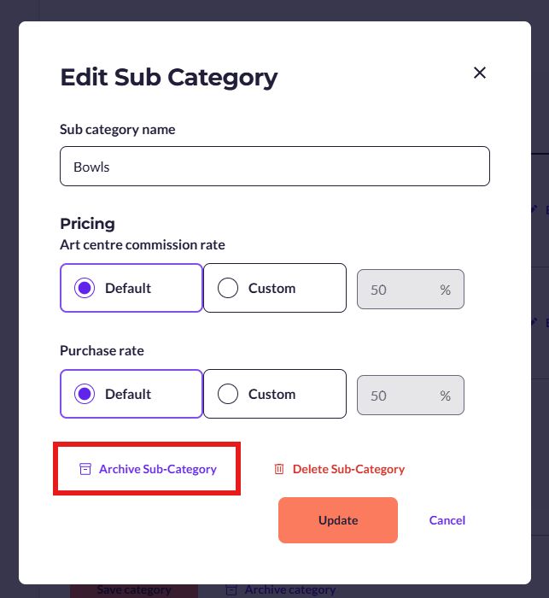Viewport: 549px width, 598px height.
Task: Click the Archive category link behind the dialog
Action: click(x=290, y=590)
